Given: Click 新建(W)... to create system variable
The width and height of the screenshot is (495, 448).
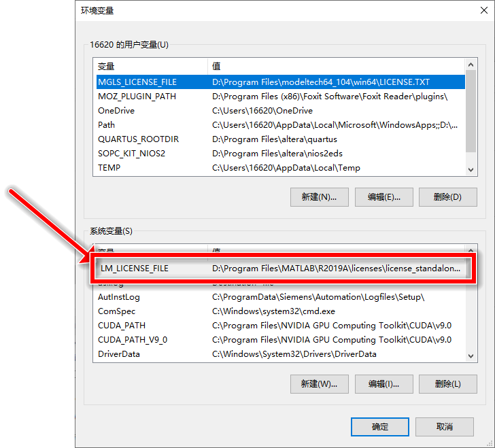Looking at the screenshot, I should click(x=319, y=384).
